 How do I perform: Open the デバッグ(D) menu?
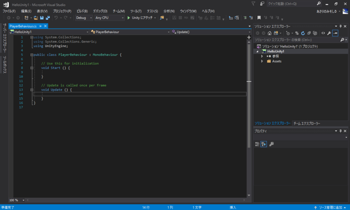[x=100, y=11]
